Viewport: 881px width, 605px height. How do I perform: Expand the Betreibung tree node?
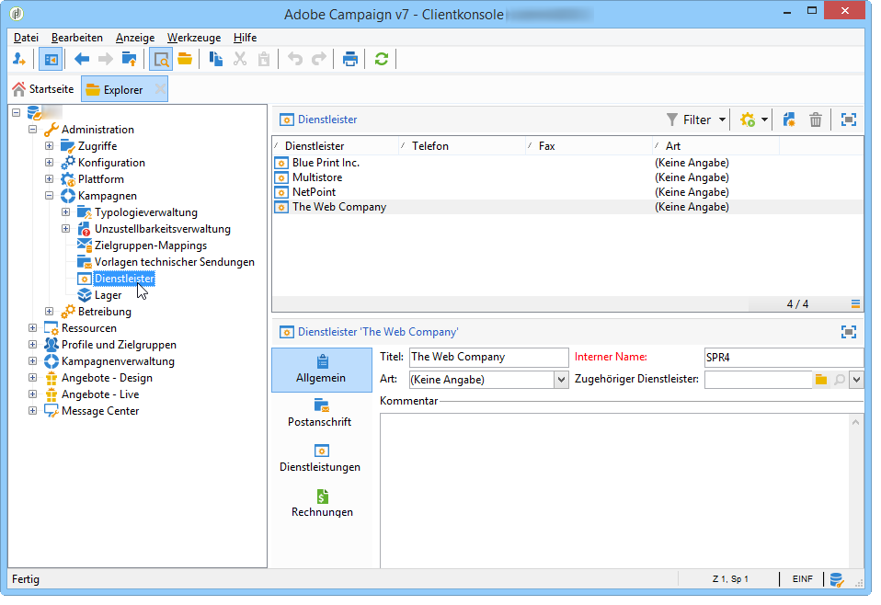point(49,311)
